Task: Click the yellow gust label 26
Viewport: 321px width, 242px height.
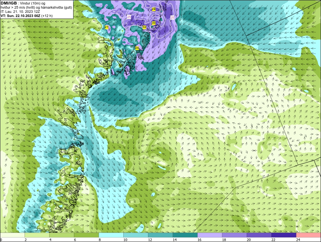Action: (x=137, y=48)
